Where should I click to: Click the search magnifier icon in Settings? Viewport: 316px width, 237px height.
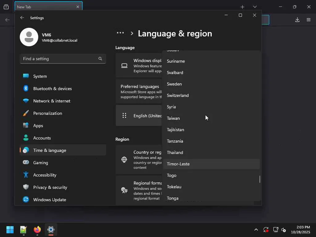100,59
